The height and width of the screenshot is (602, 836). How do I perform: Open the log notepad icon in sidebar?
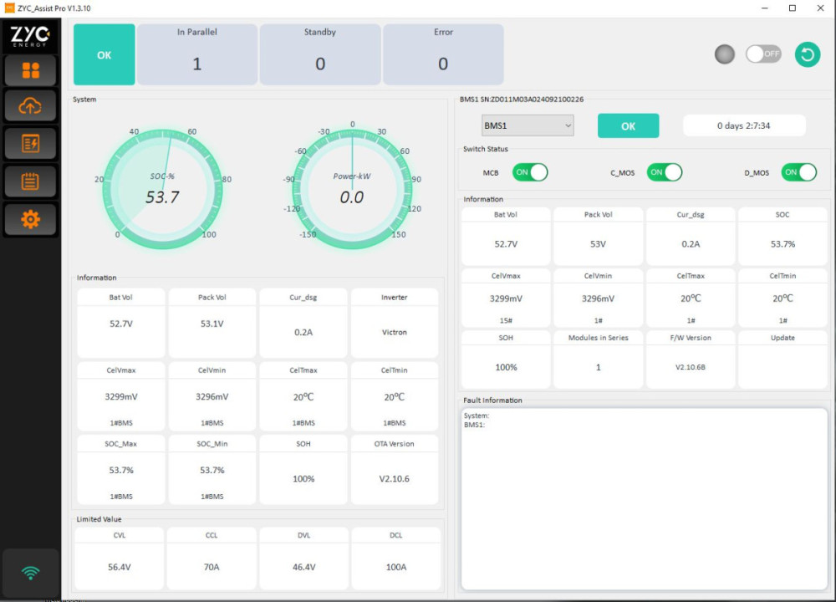(30, 181)
